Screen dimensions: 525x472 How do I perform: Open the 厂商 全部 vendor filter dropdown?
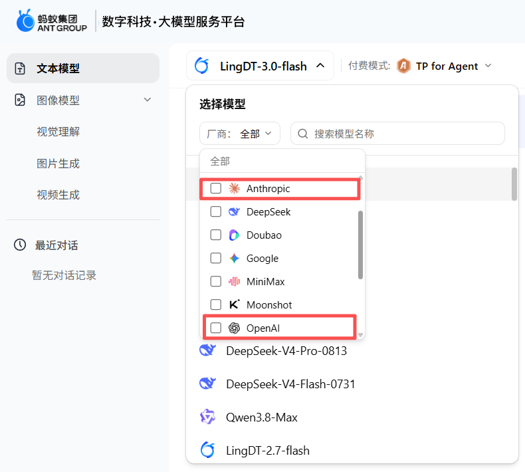pos(240,134)
